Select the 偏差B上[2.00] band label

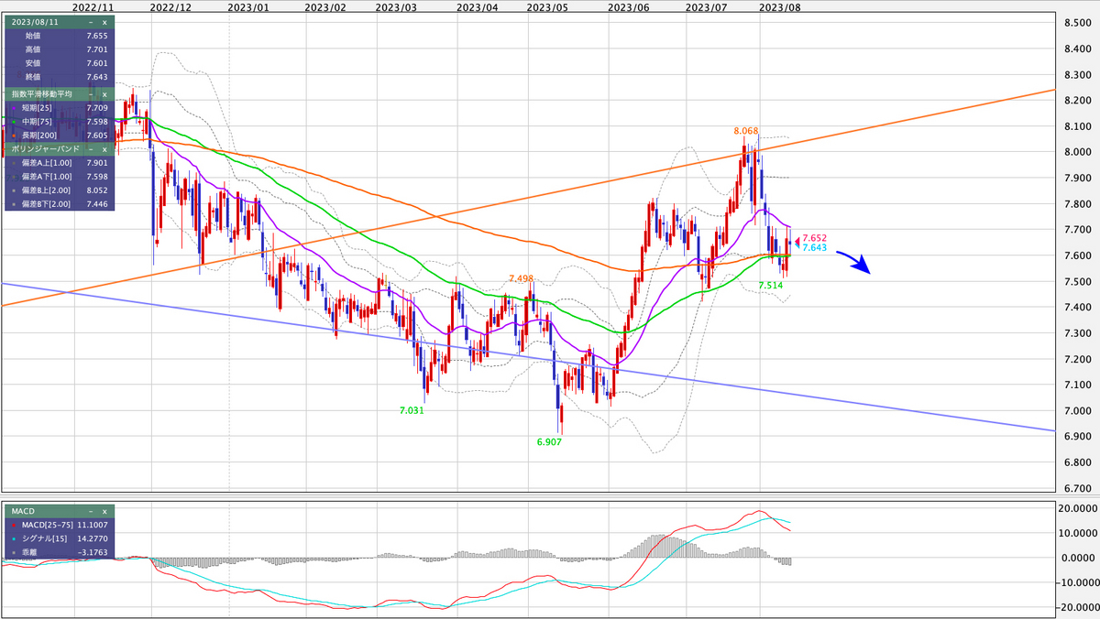(47, 190)
